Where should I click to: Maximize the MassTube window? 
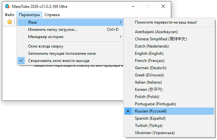click(x=148, y=6)
